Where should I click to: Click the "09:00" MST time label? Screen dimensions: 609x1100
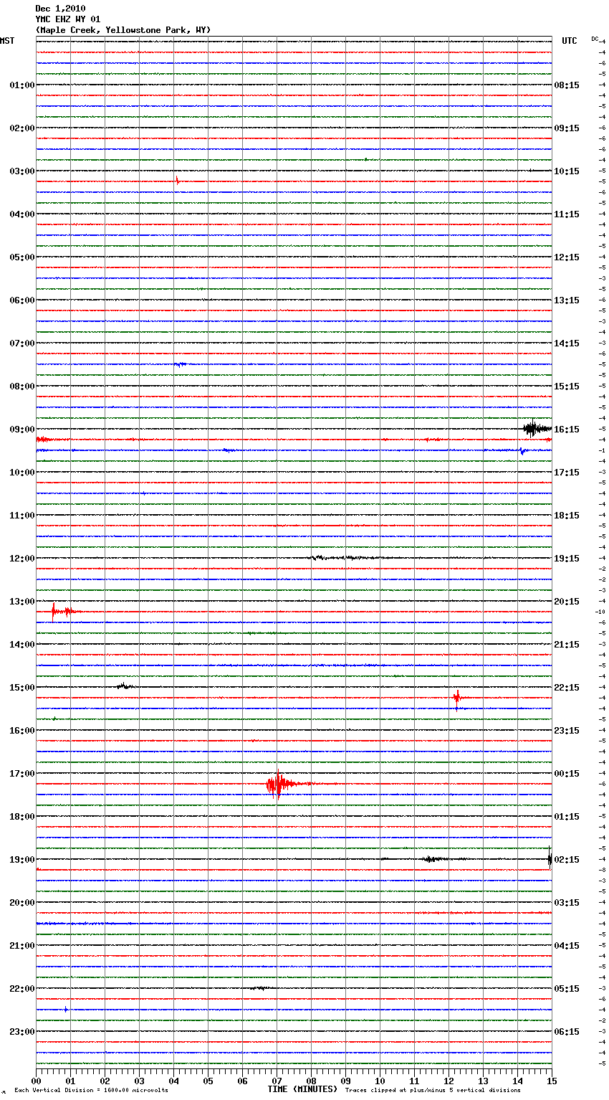coord(22,430)
